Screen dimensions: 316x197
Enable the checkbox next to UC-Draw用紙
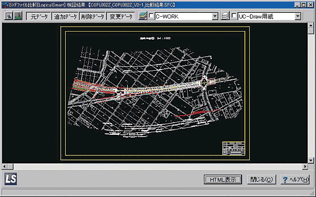click(x=234, y=16)
